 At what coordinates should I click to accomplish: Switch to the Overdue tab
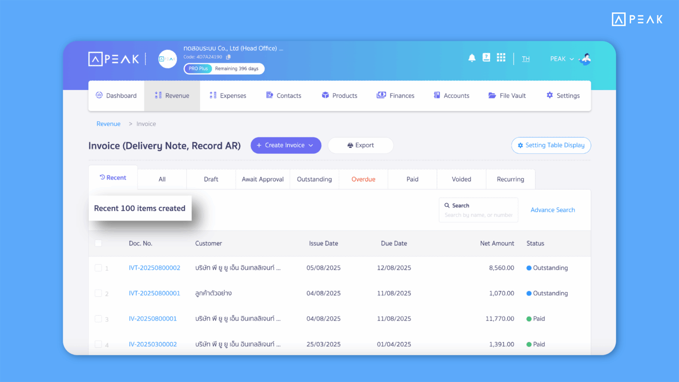pyautogui.click(x=363, y=179)
